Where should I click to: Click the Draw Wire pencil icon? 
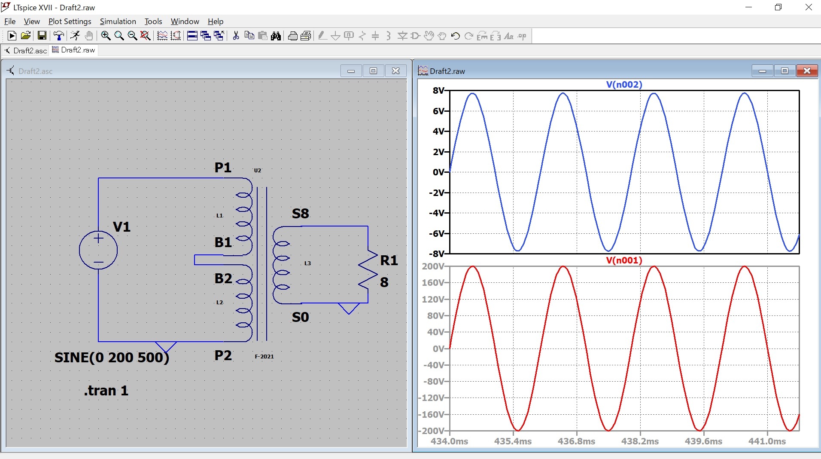pos(322,36)
